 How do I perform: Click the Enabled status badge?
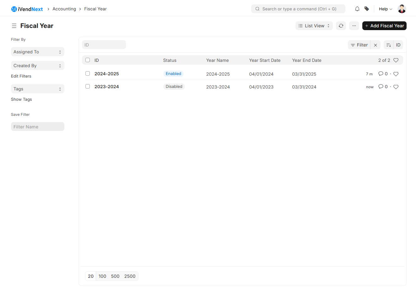pyautogui.click(x=173, y=74)
